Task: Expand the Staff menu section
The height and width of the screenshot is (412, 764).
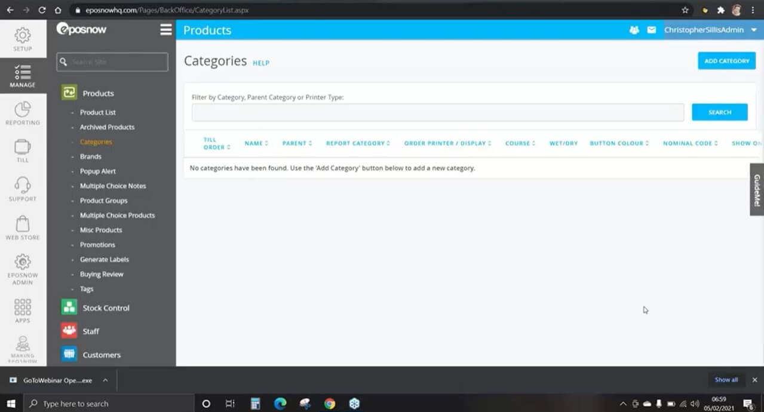Action: [91, 331]
